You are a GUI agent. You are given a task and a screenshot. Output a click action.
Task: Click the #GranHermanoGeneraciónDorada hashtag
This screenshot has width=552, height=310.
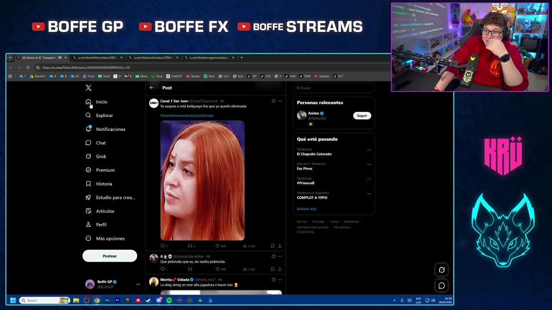click(187, 115)
